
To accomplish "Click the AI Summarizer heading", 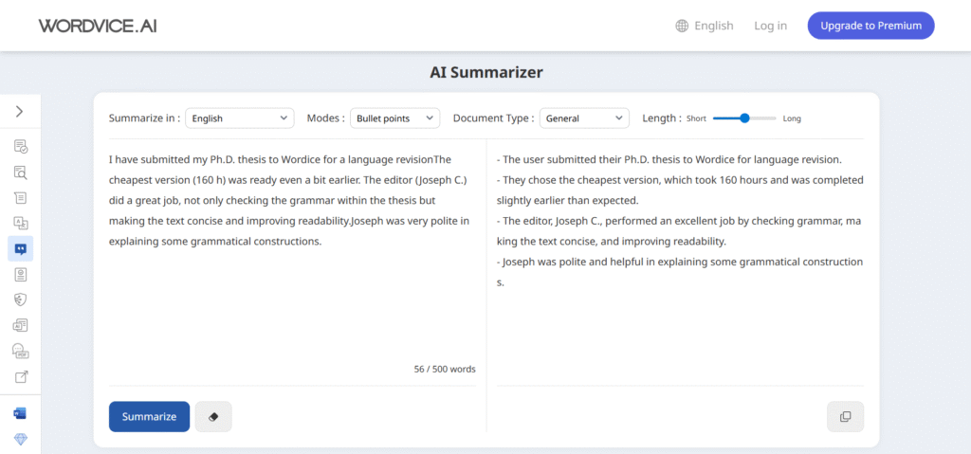I will pos(486,72).
